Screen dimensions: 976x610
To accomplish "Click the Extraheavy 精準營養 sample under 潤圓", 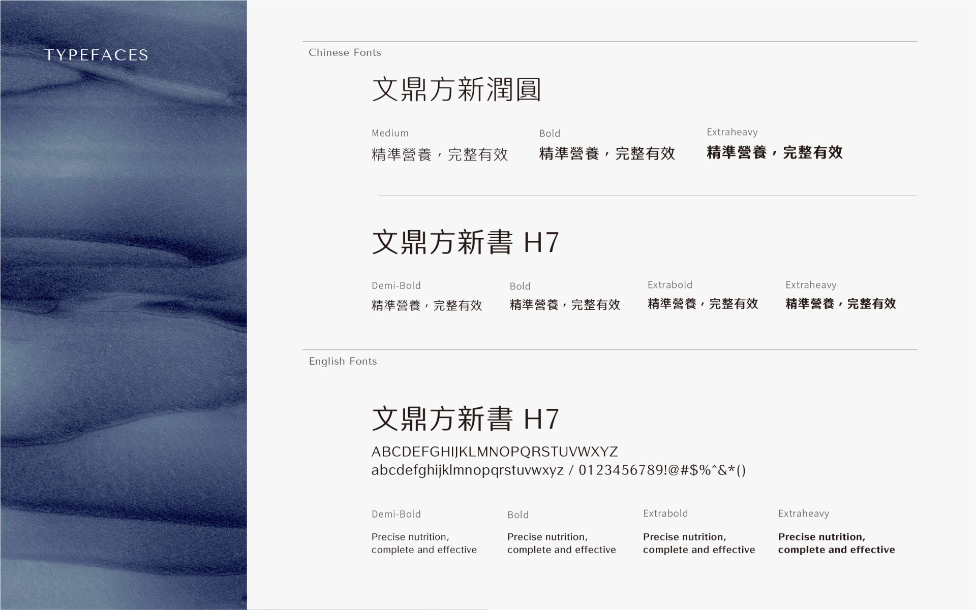I will pos(774,152).
